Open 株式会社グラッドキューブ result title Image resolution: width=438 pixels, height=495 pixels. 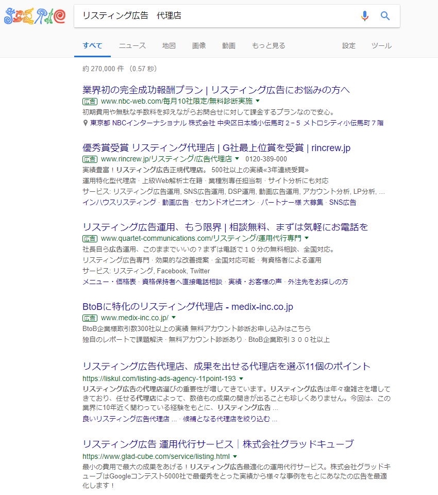[x=218, y=444]
